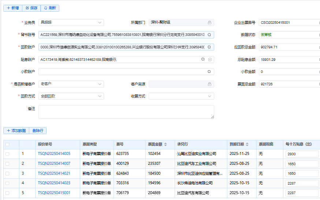Check the checkbox for row 1
This screenshot has height=200, width=320.
coord(7,154)
